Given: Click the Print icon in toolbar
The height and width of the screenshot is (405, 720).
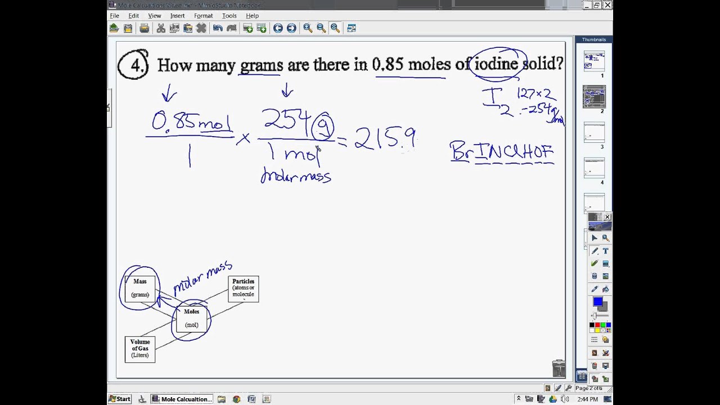Looking at the screenshot, I should 144,28.
